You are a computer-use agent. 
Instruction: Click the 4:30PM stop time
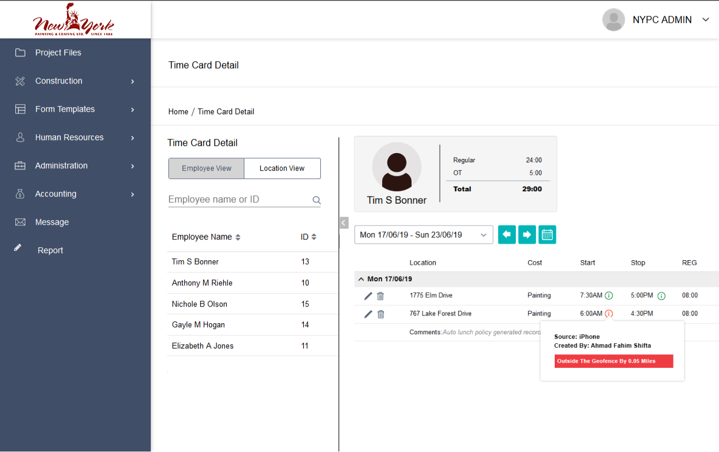pos(642,314)
